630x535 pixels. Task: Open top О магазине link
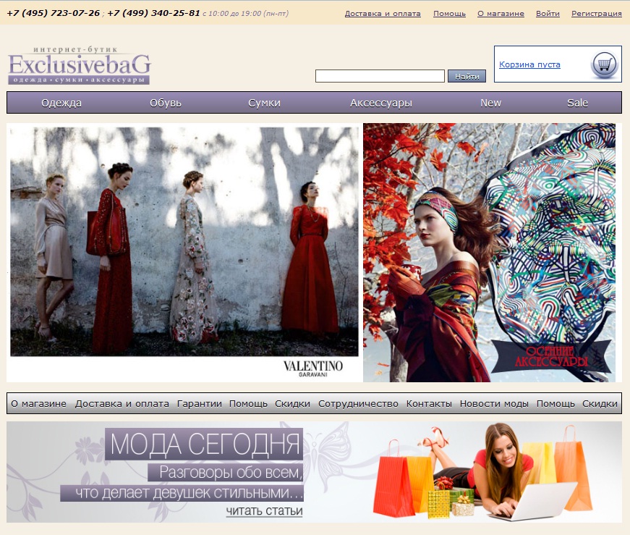(x=501, y=13)
